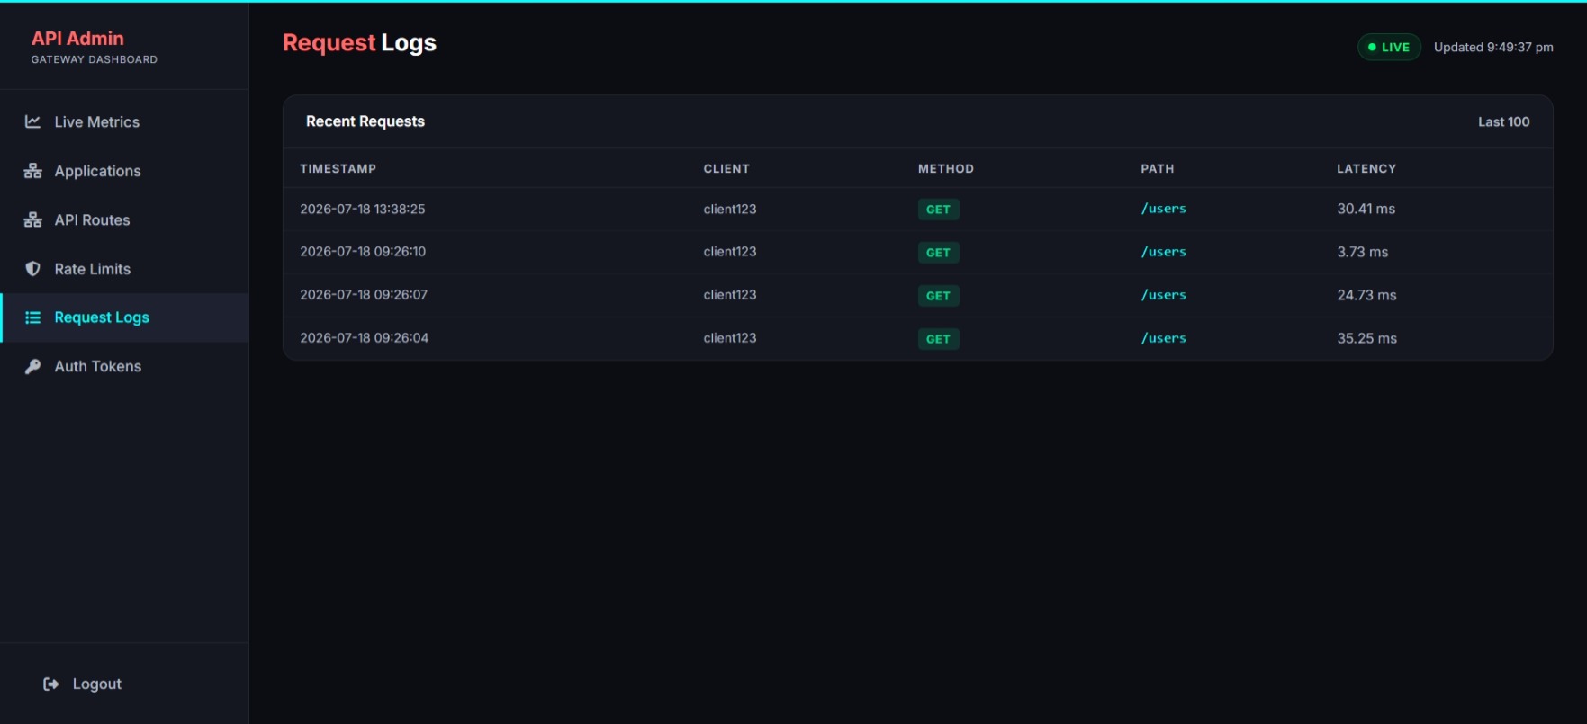The height and width of the screenshot is (724, 1587).
Task: Click the Updated 9:49:37 pm timestamp
Action: 1493,47
